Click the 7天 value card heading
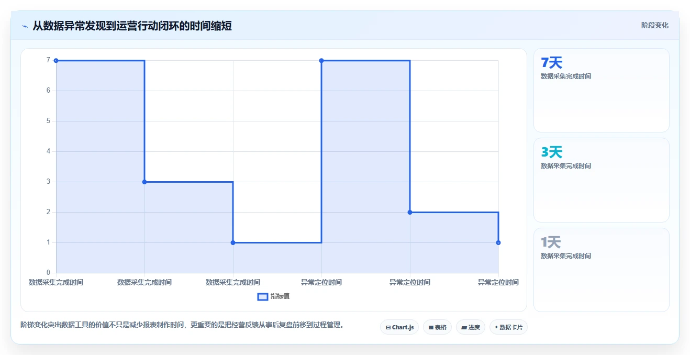 click(551, 63)
